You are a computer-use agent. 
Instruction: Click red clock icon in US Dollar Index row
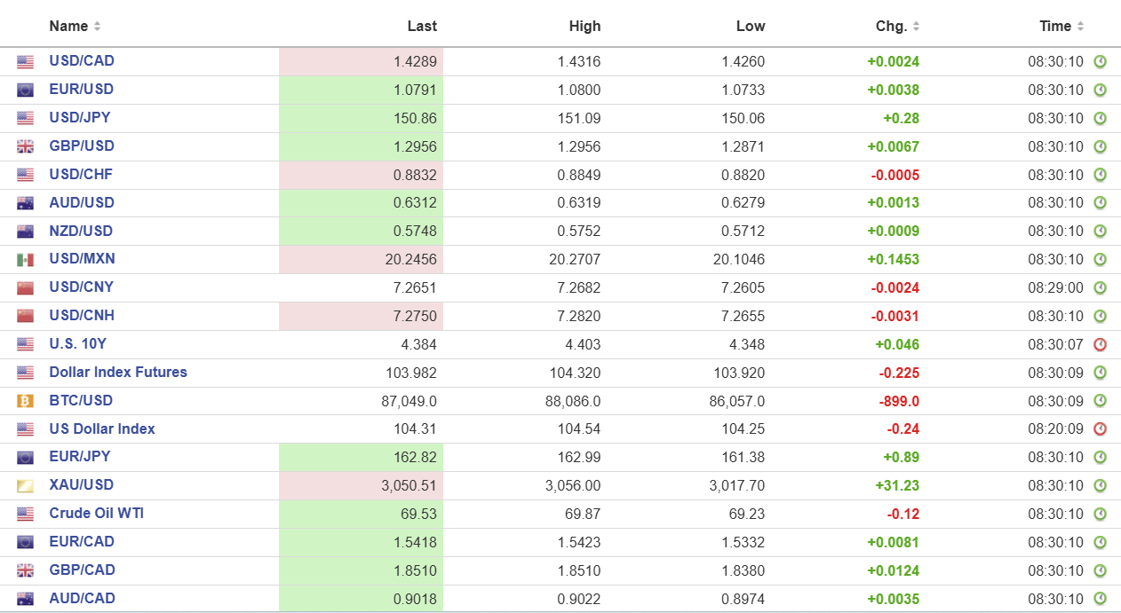(x=1100, y=429)
